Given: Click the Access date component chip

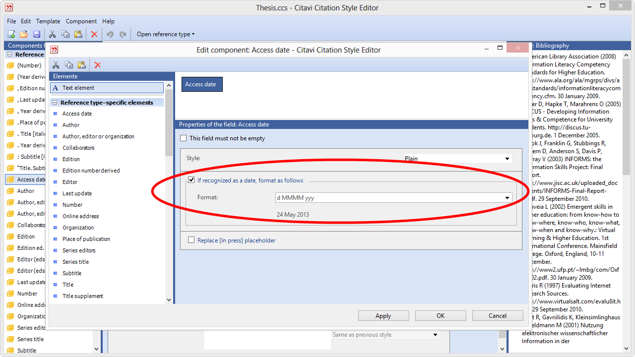Looking at the screenshot, I should [x=202, y=84].
